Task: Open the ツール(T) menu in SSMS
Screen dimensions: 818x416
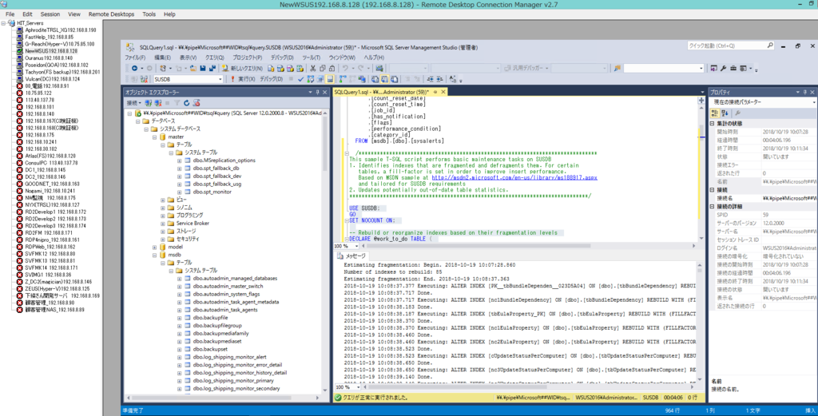Action: 312,57
